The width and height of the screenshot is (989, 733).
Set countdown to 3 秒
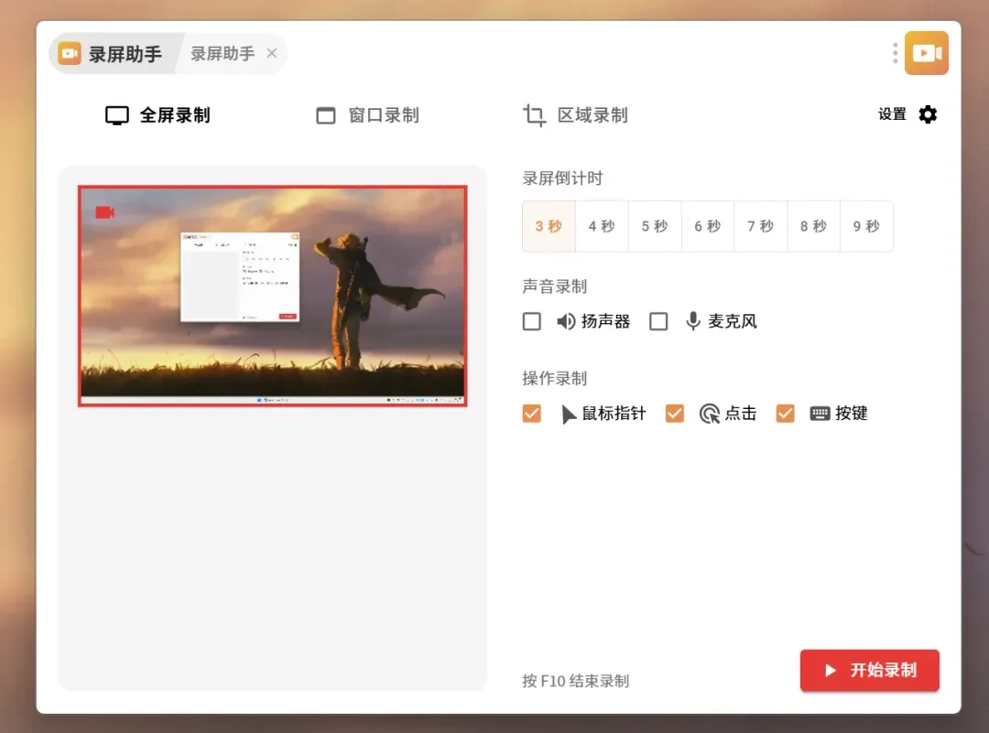tap(549, 226)
